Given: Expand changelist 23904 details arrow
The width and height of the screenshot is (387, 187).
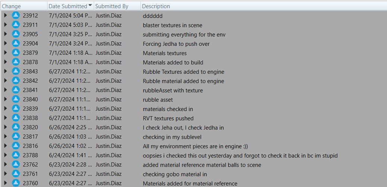Looking at the screenshot, I should pos(6,44).
